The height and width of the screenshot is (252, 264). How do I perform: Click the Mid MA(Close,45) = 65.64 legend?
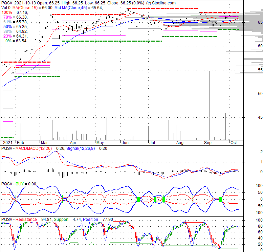79,8
